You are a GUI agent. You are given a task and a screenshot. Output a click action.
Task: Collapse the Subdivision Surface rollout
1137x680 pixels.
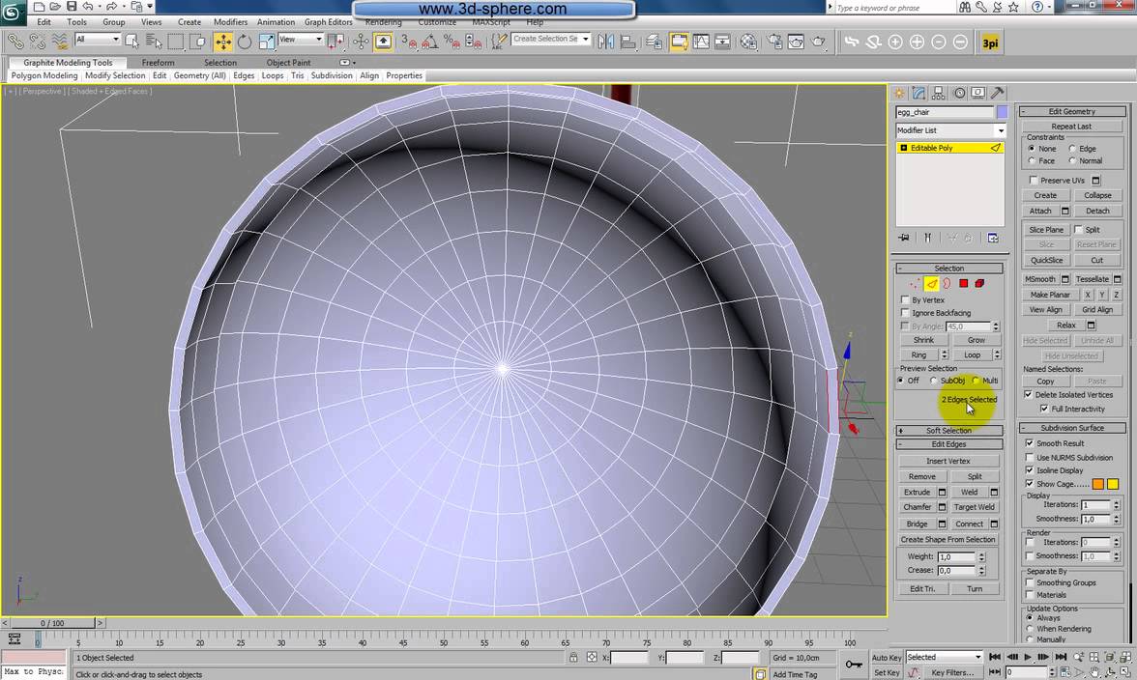1072,428
